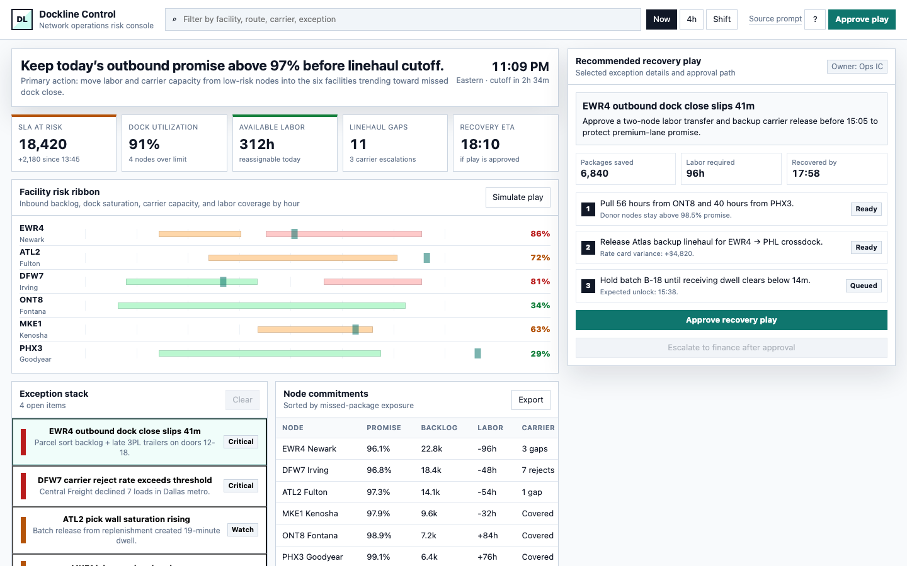Click step 2 number icon
Image resolution: width=907 pixels, height=566 pixels.
coord(588,248)
